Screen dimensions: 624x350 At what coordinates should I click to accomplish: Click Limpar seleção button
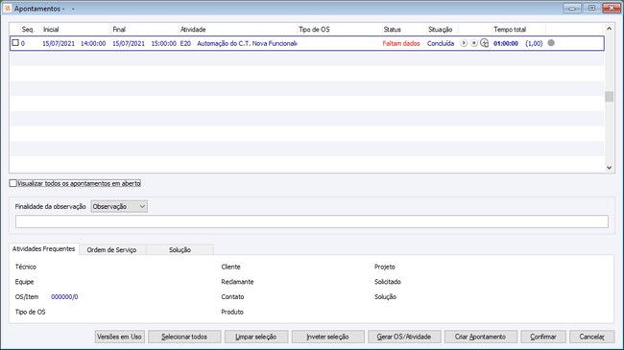click(256, 337)
